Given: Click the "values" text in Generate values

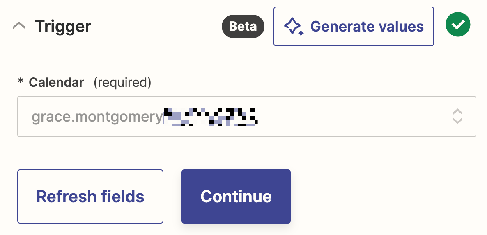Looking at the screenshot, I should click(401, 27).
